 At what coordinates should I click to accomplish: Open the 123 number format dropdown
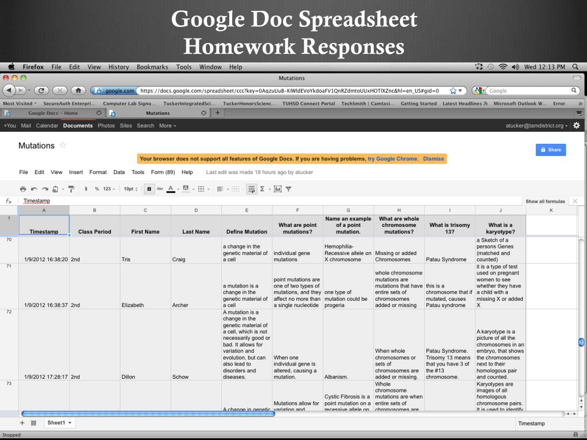pyautogui.click(x=109, y=189)
